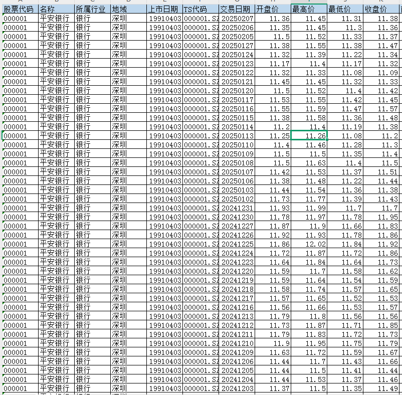Click fill handle of selected cell 11.26
Viewport: 402px width, 395px height.
[327, 140]
